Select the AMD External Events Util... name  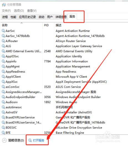(24, 51)
